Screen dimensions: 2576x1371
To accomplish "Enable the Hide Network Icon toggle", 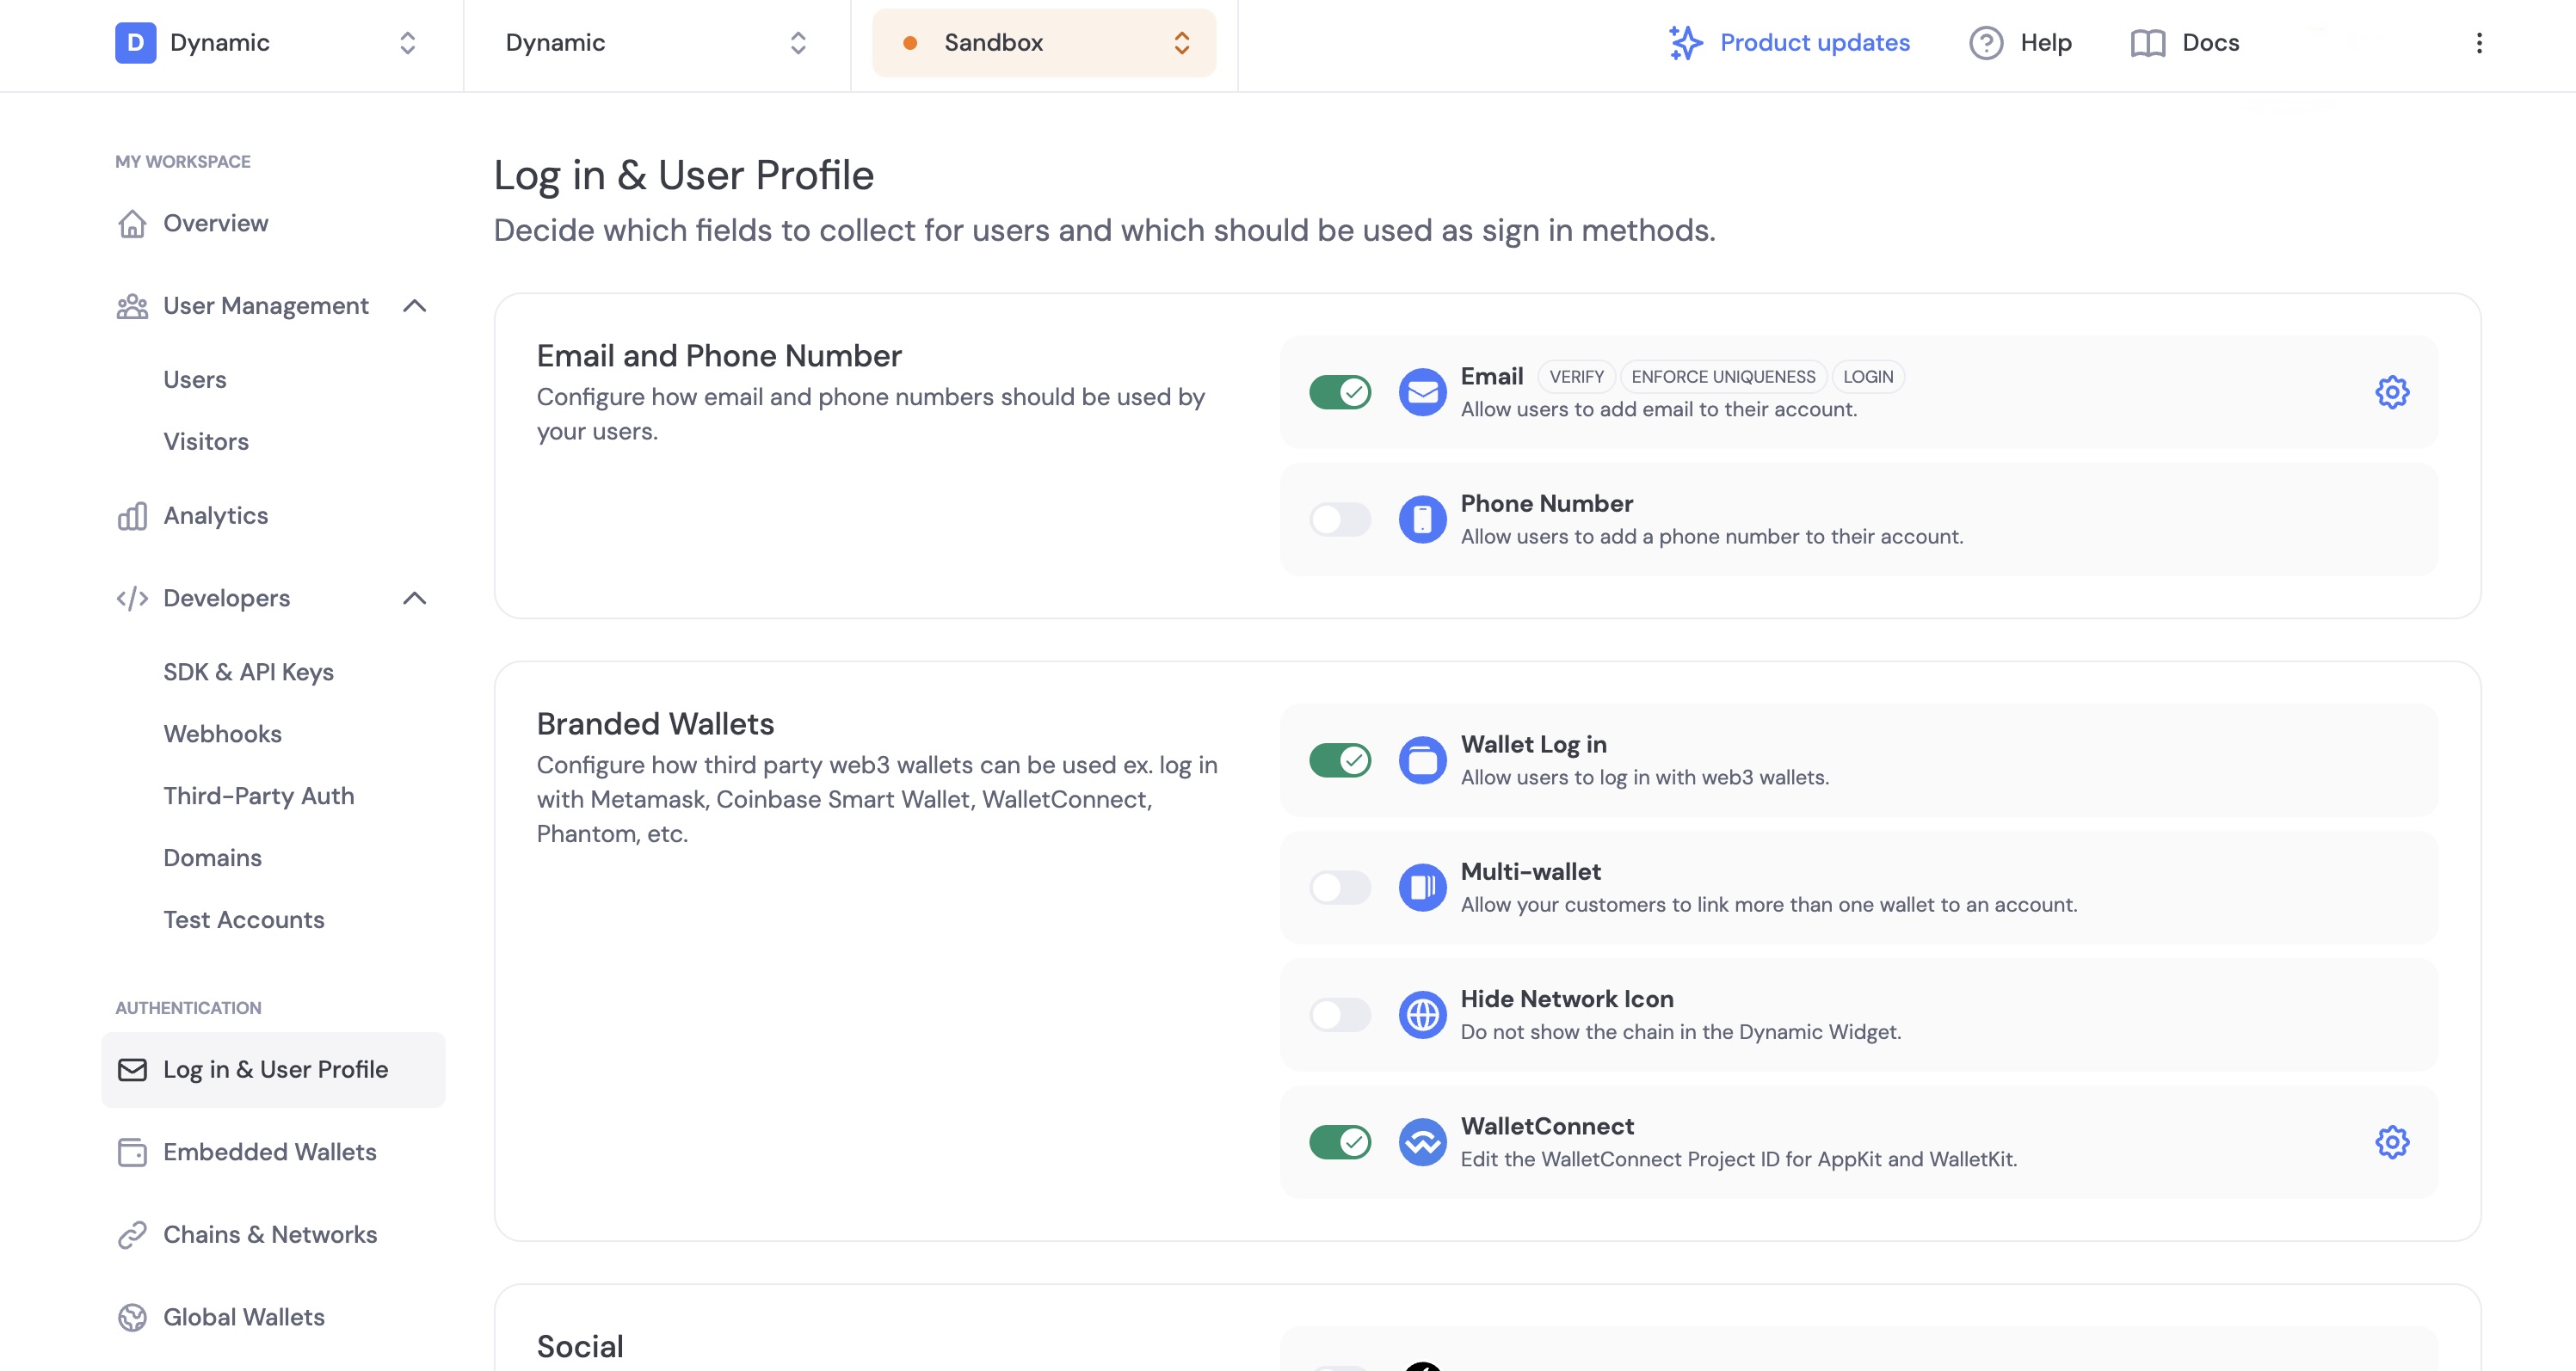I will click(x=1340, y=1015).
